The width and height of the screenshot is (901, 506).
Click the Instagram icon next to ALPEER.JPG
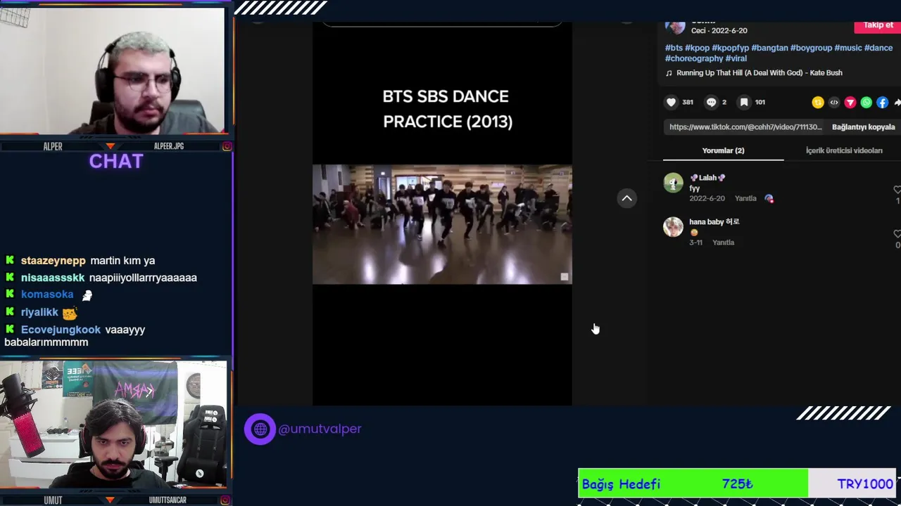click(227, 146)
